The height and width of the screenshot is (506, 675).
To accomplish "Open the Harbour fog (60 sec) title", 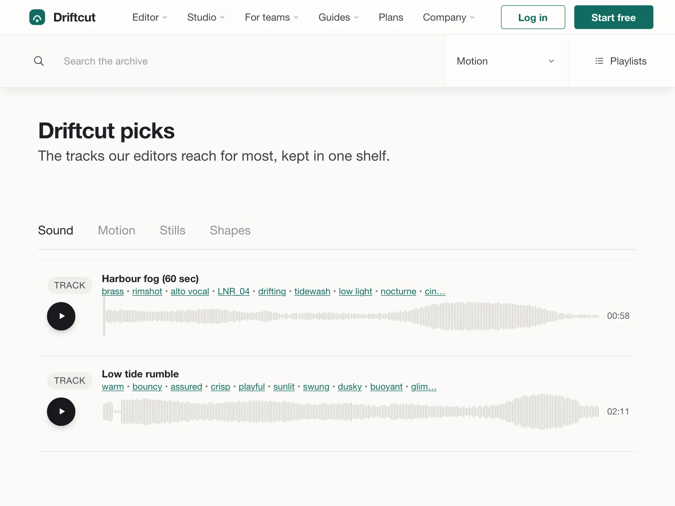I will 150,279.
